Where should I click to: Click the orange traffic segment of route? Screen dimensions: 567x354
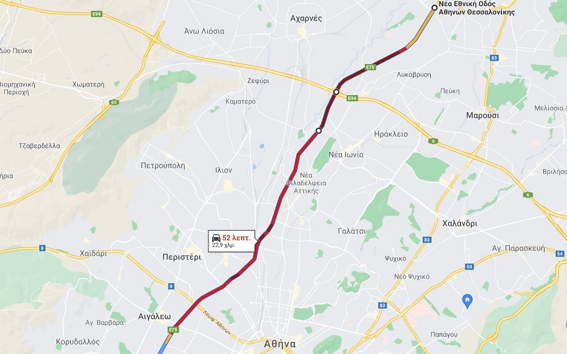[x=421, y=28]
